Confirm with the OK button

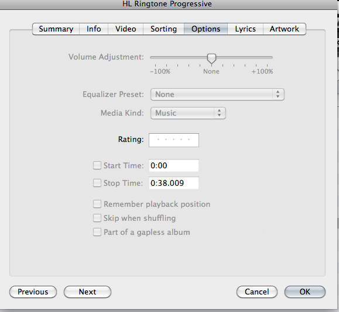coord(305,292)
